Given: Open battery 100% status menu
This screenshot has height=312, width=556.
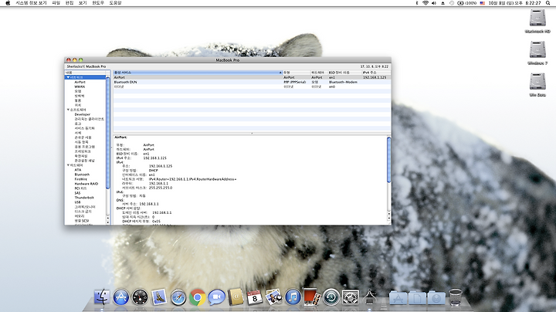Looking at the screenshot, I should 467,3.
